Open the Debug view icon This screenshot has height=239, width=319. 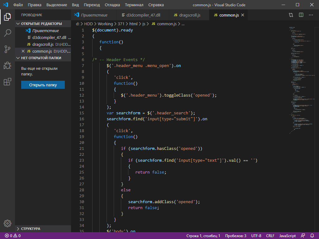(7, 65)
